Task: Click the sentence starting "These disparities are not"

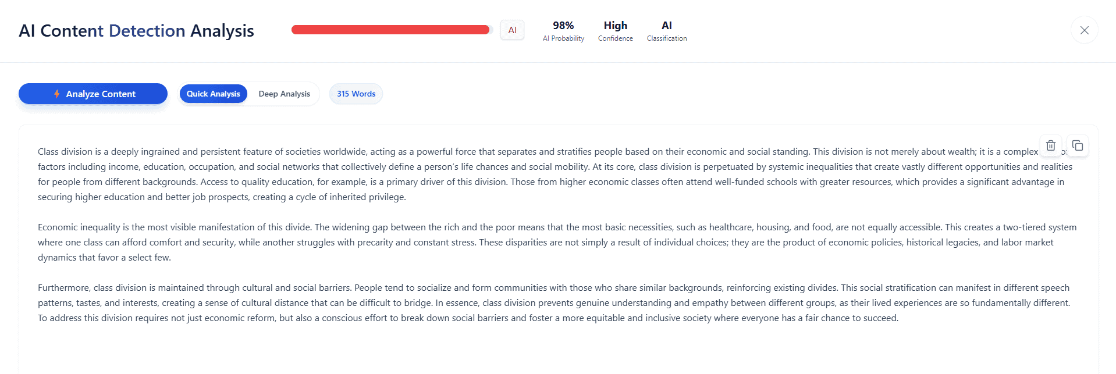Action: coord(582,243)
